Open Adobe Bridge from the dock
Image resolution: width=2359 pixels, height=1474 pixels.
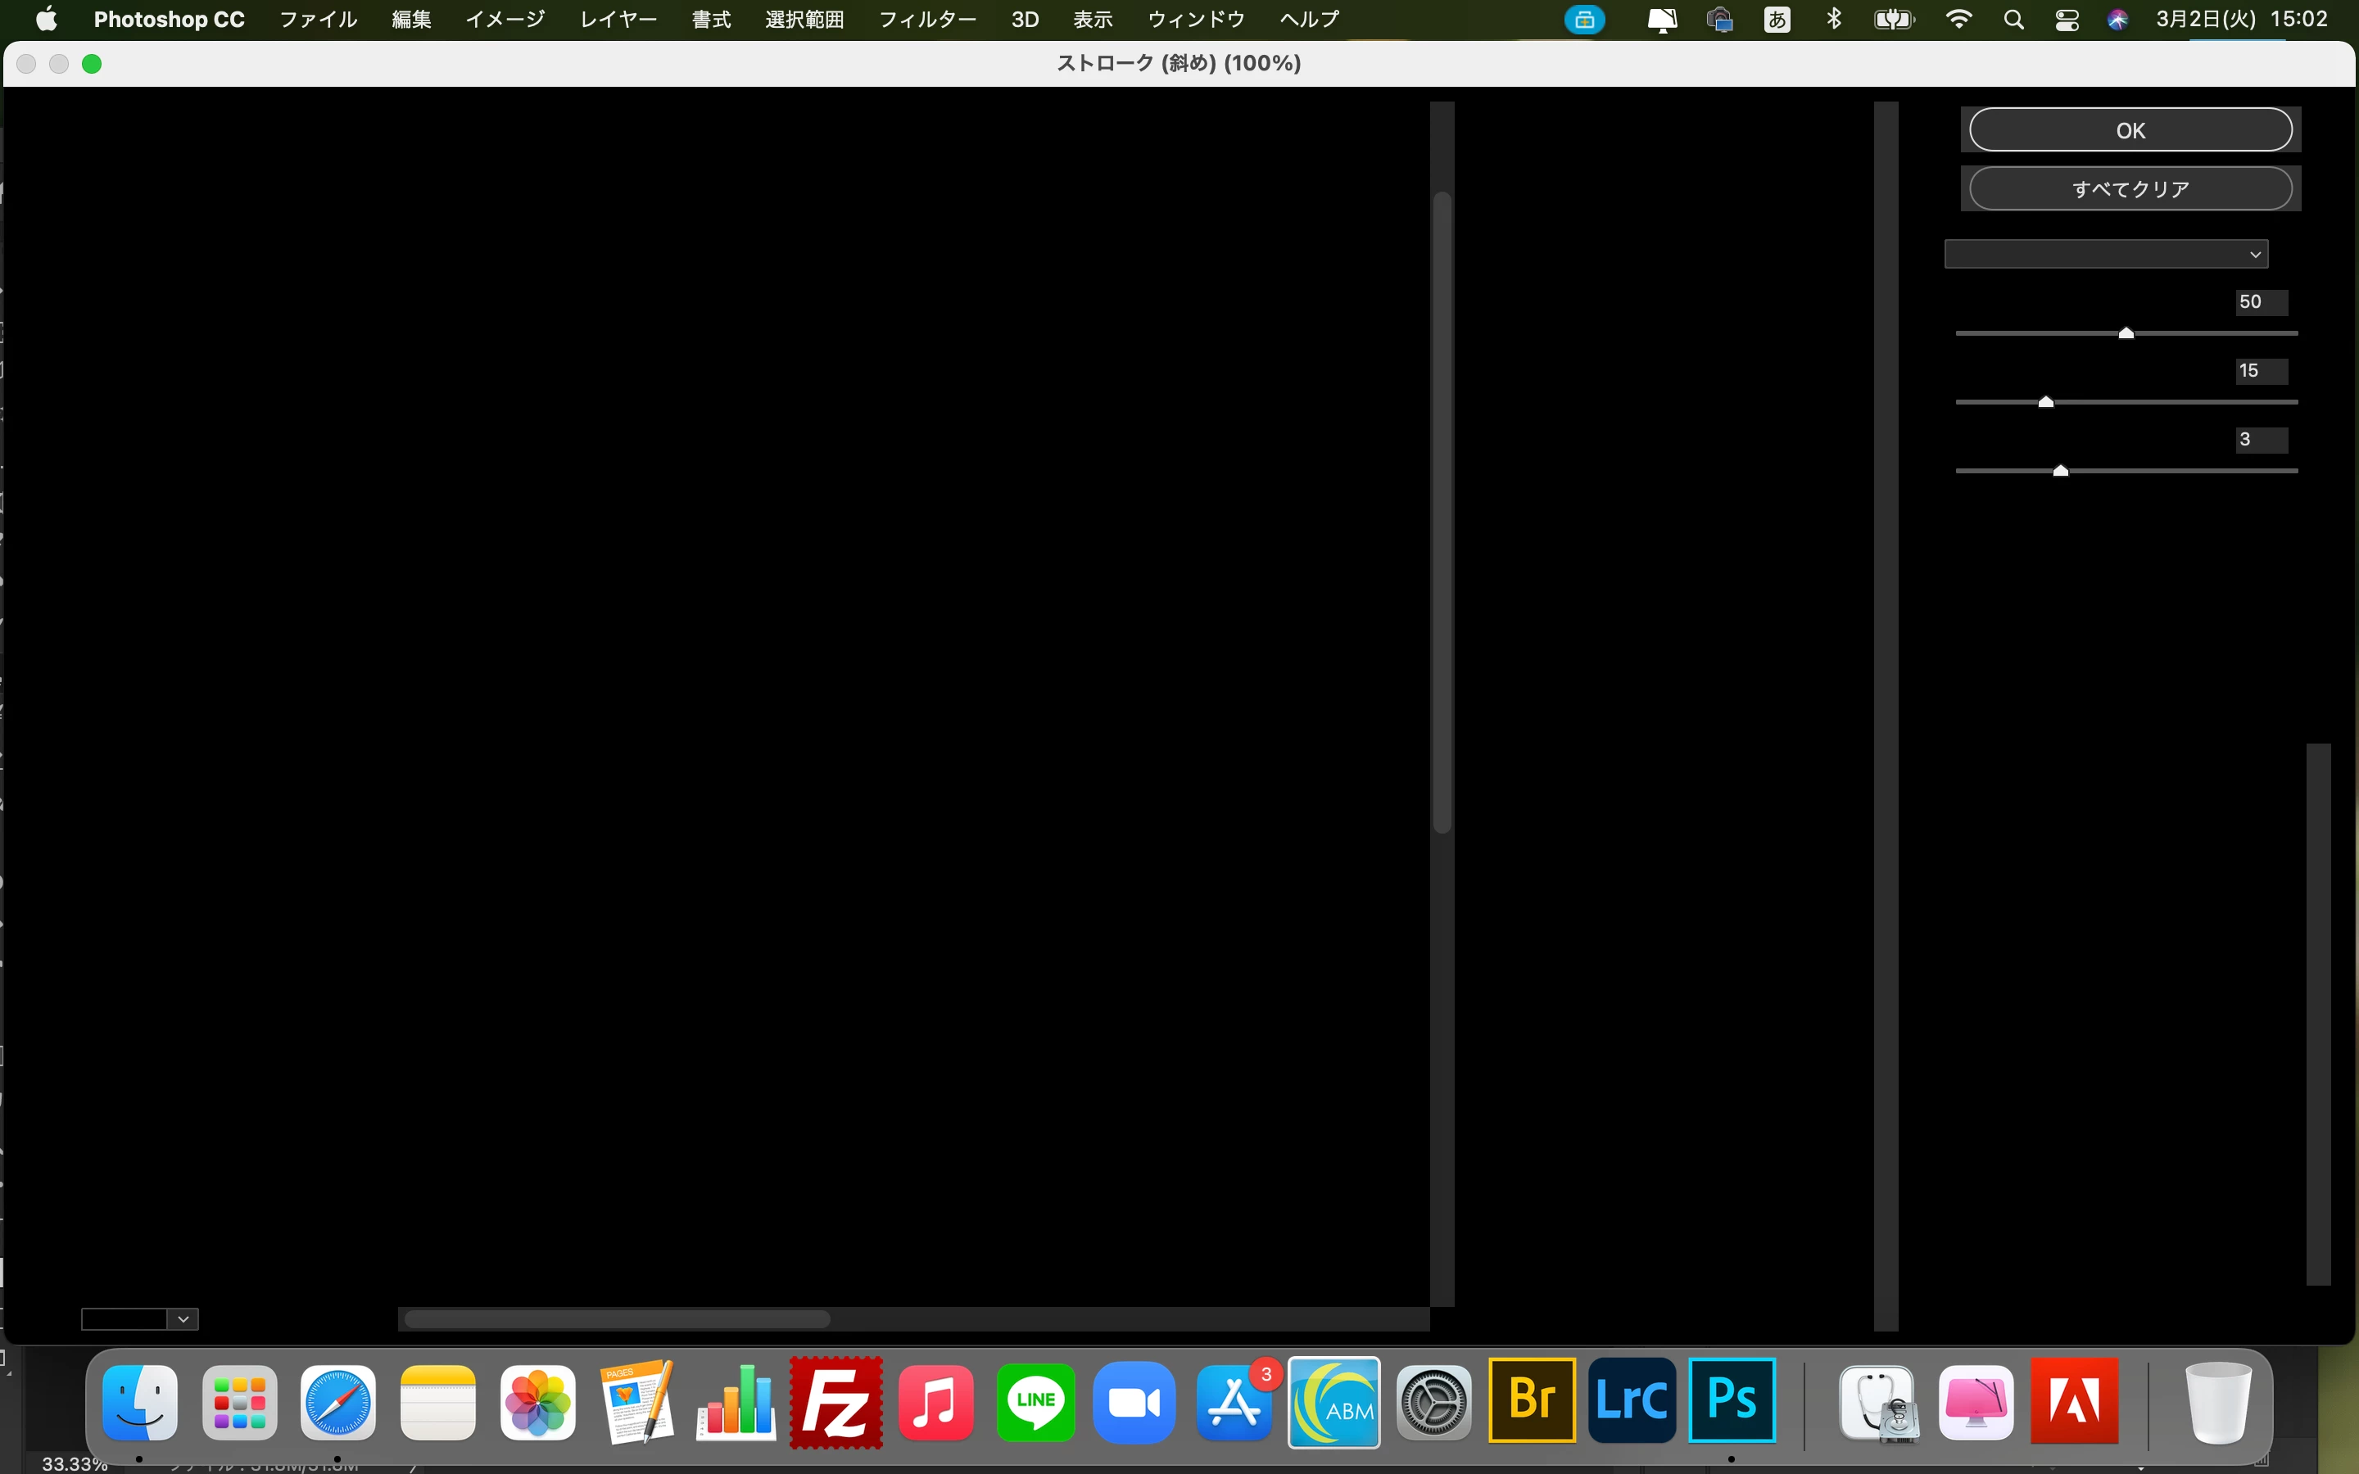coord(1532,1400)
